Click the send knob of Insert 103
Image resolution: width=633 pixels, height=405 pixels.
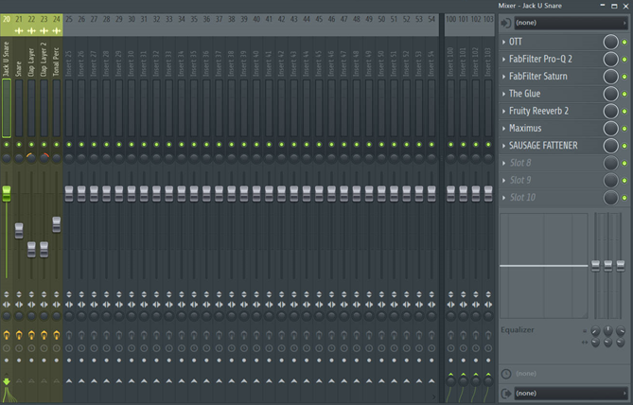[x=488, y=380]
